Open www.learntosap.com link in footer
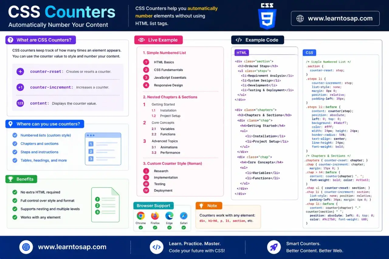389x259 pixels. click(72, 247)
